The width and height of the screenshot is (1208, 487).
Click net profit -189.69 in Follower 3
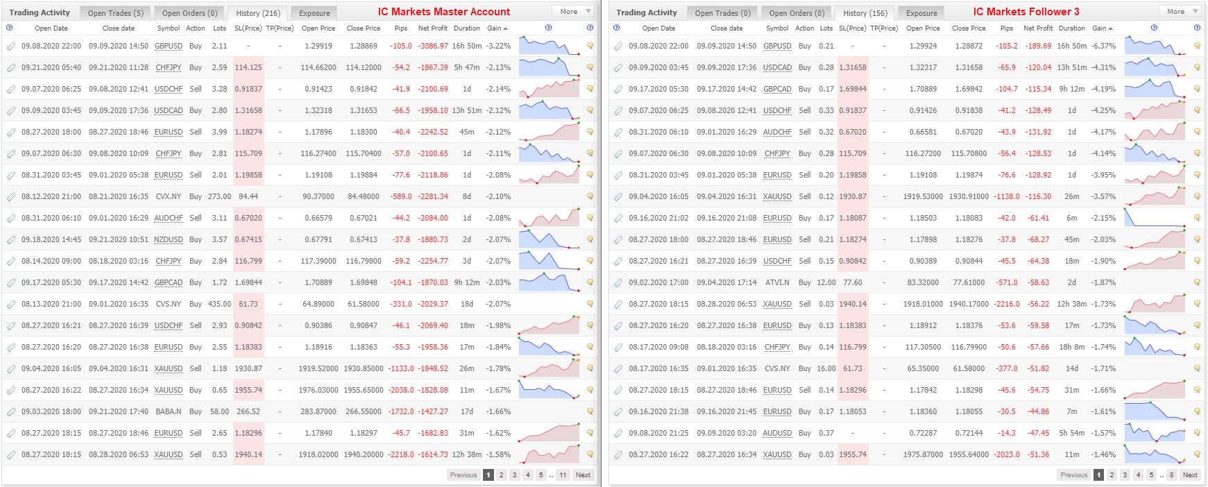point(1038,46)
